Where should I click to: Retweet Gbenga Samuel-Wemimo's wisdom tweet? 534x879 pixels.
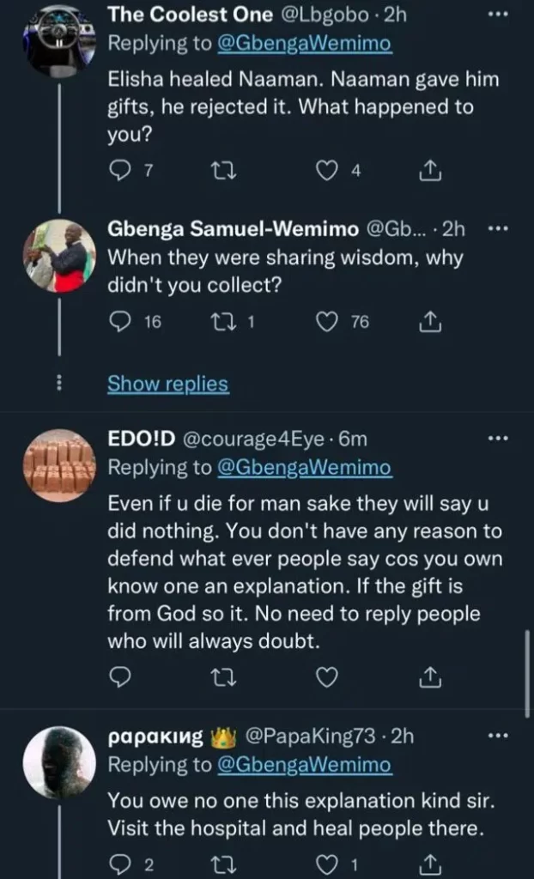218,322
